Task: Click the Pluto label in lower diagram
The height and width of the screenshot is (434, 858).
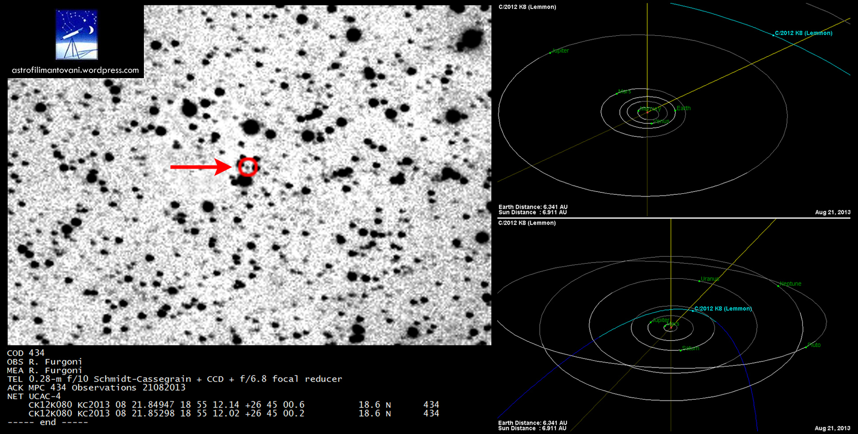Action: pyautogui.click(x=814, y=345)
